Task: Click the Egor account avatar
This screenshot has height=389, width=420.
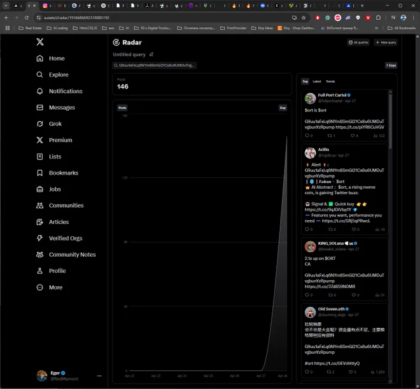Action: tap(42, 375)
